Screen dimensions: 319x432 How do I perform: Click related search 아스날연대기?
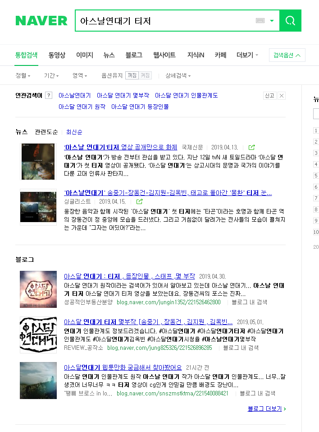pos(74,95)
